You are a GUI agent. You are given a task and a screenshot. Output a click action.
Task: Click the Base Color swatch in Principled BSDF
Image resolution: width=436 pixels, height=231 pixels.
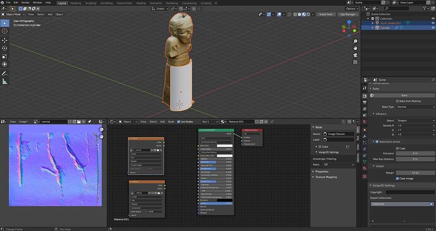[224, 146]
